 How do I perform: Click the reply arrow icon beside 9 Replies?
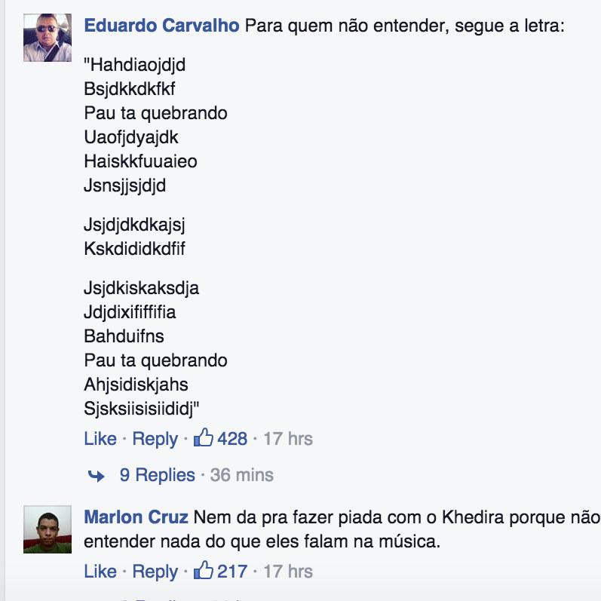(x=97, y=476)
